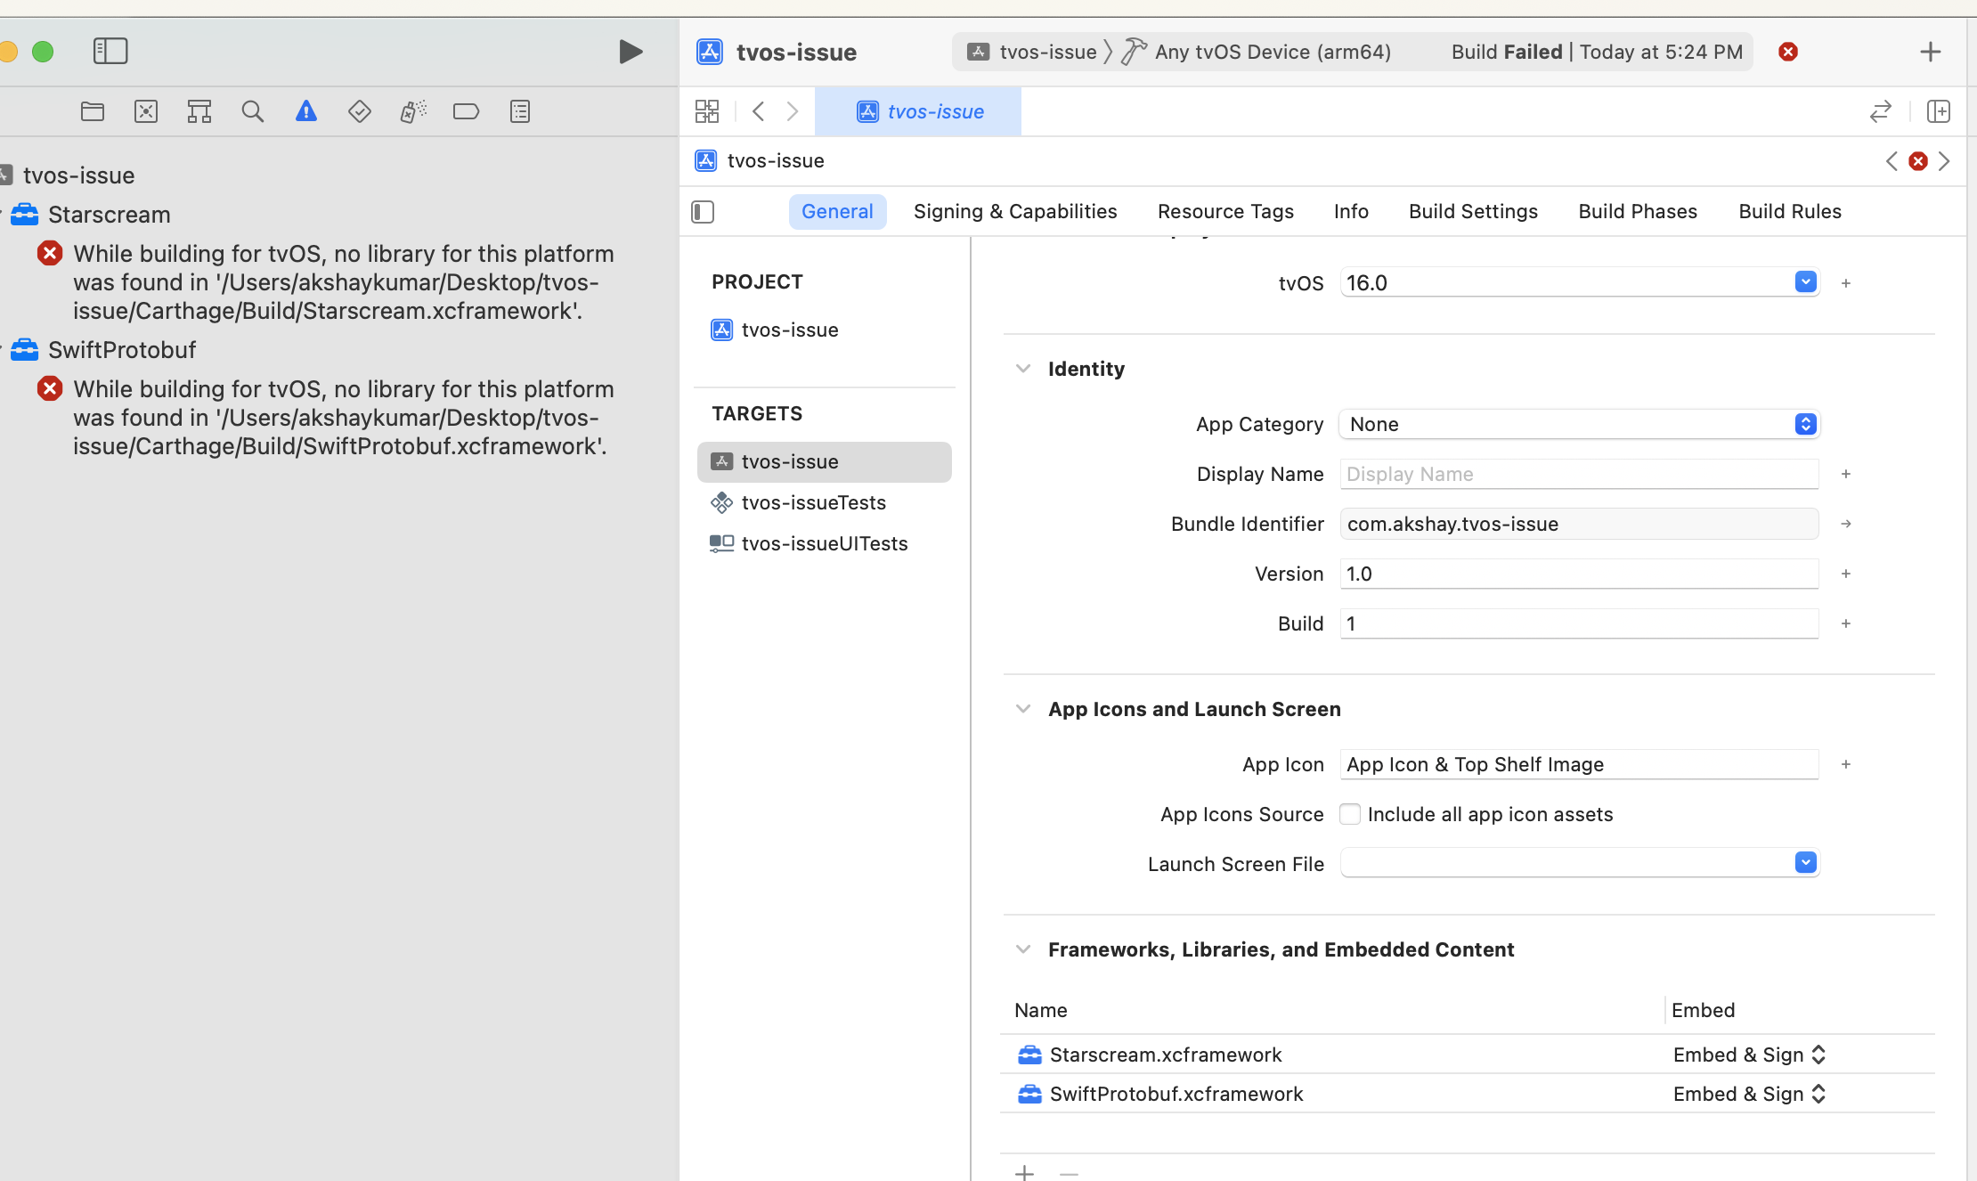Switch to Build Settings tab
The image size is (1977, 1181).
coord(1473,212)
